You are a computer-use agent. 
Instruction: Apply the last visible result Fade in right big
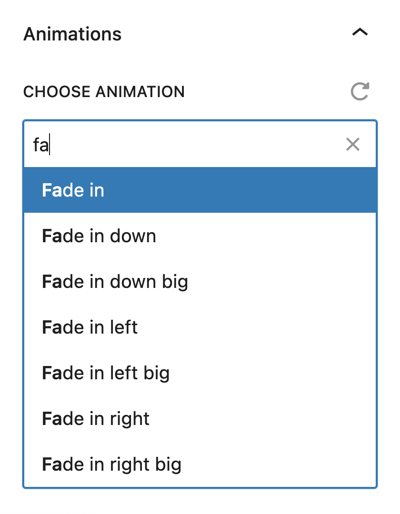point(200,464)
